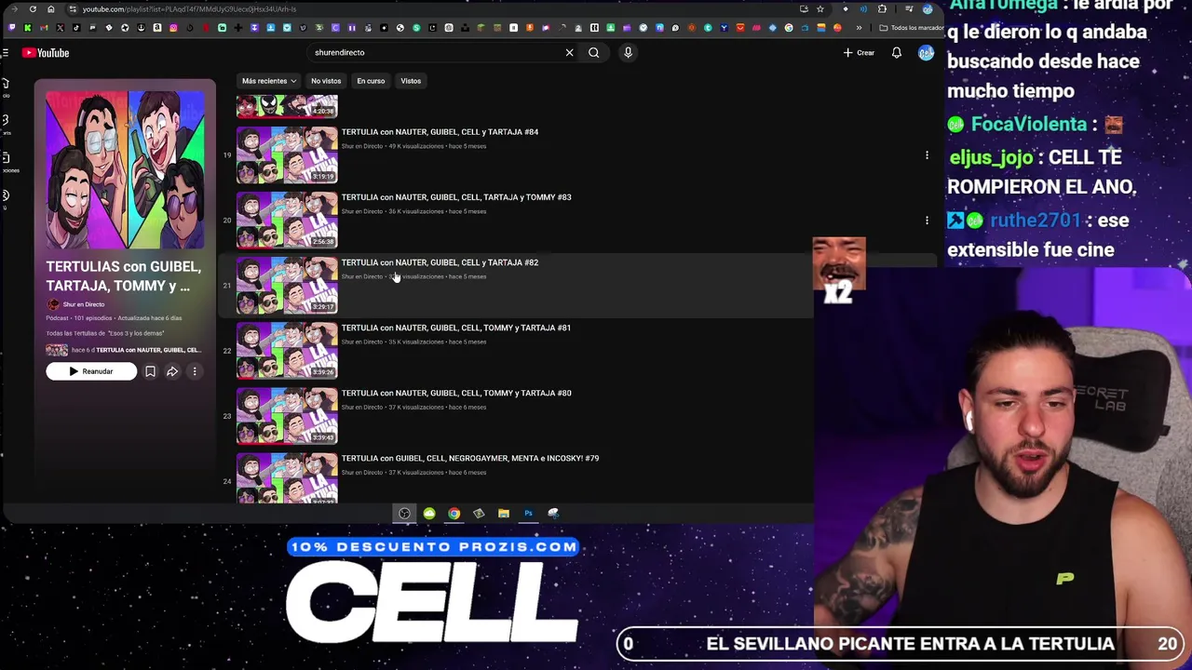Click the playlist cover artwork
The height and width of the screenshot is (670, 1192).
tap(125, 170)
